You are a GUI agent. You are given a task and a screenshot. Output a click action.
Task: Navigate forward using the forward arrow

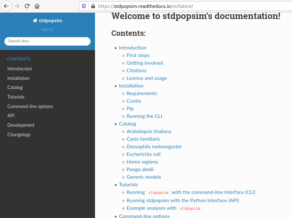[x=17, y=6]
